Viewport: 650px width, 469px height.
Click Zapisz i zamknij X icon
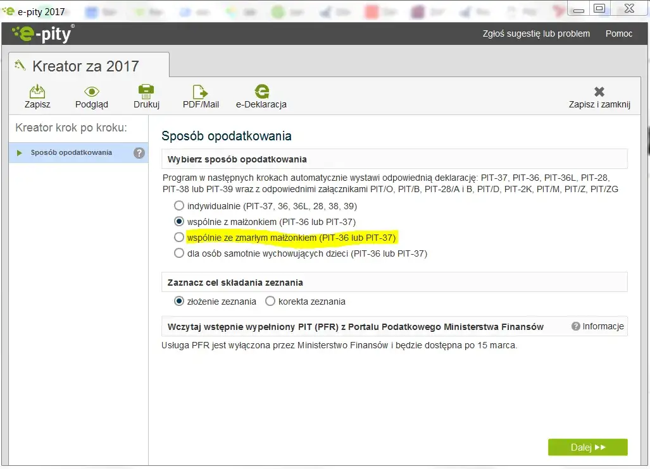[x=599, y=92]
